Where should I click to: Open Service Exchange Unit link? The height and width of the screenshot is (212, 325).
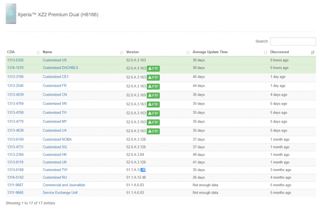(60, 193)
